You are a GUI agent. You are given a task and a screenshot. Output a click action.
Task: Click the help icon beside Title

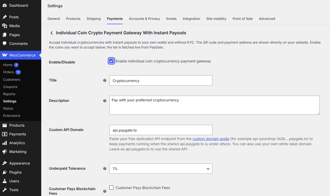105,80
